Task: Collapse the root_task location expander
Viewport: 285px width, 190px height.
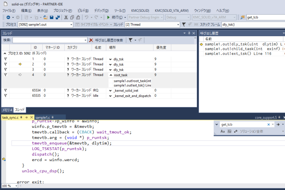Action: point(111,75)
